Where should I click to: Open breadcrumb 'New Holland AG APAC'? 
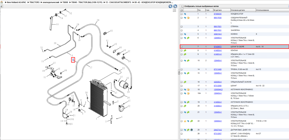point(16,2)
